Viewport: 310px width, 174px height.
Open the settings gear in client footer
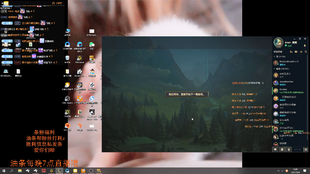306,150
